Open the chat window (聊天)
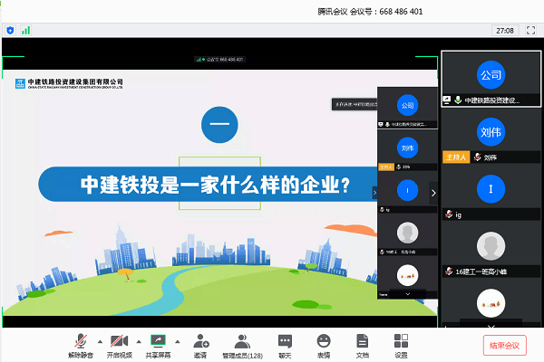This screenshot has height=362, width=544. coord(285,341)
